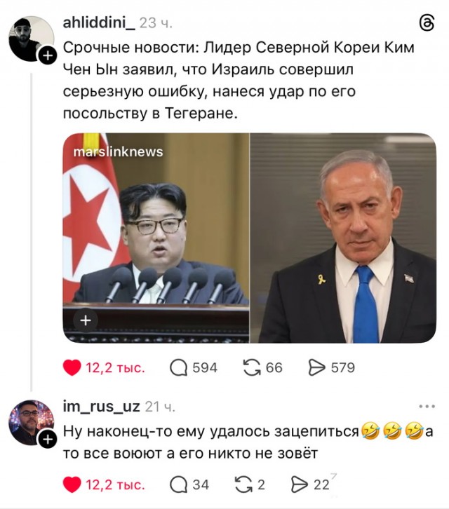Open comments on the post with 594 replies
Viewport: 449px width, 509px height.
click(x=179, y=368)
